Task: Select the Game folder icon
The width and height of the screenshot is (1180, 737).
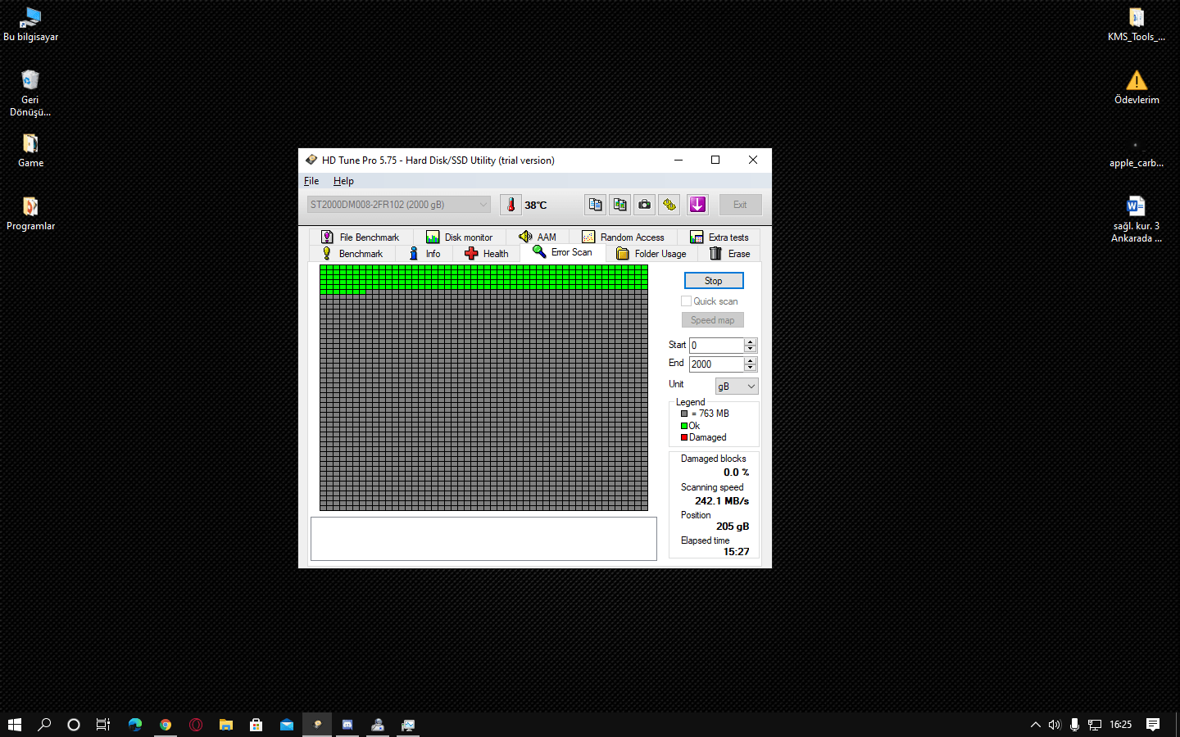Action: coord(30,151)
